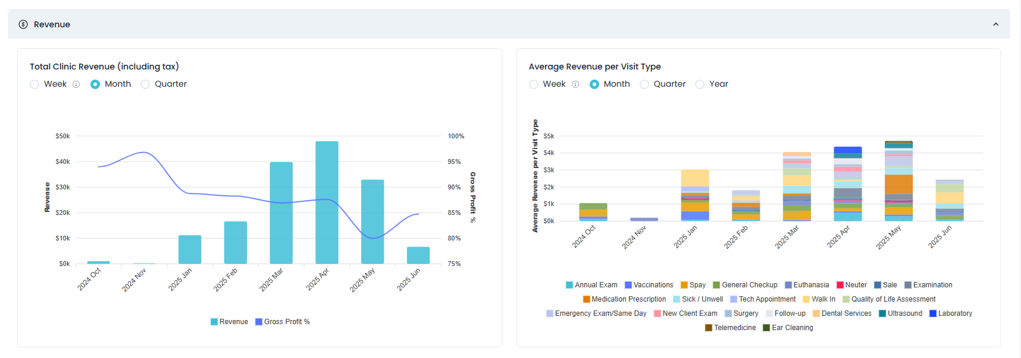
Task: Click the 2025 May stacked visit bar
Action: point(898,181)
